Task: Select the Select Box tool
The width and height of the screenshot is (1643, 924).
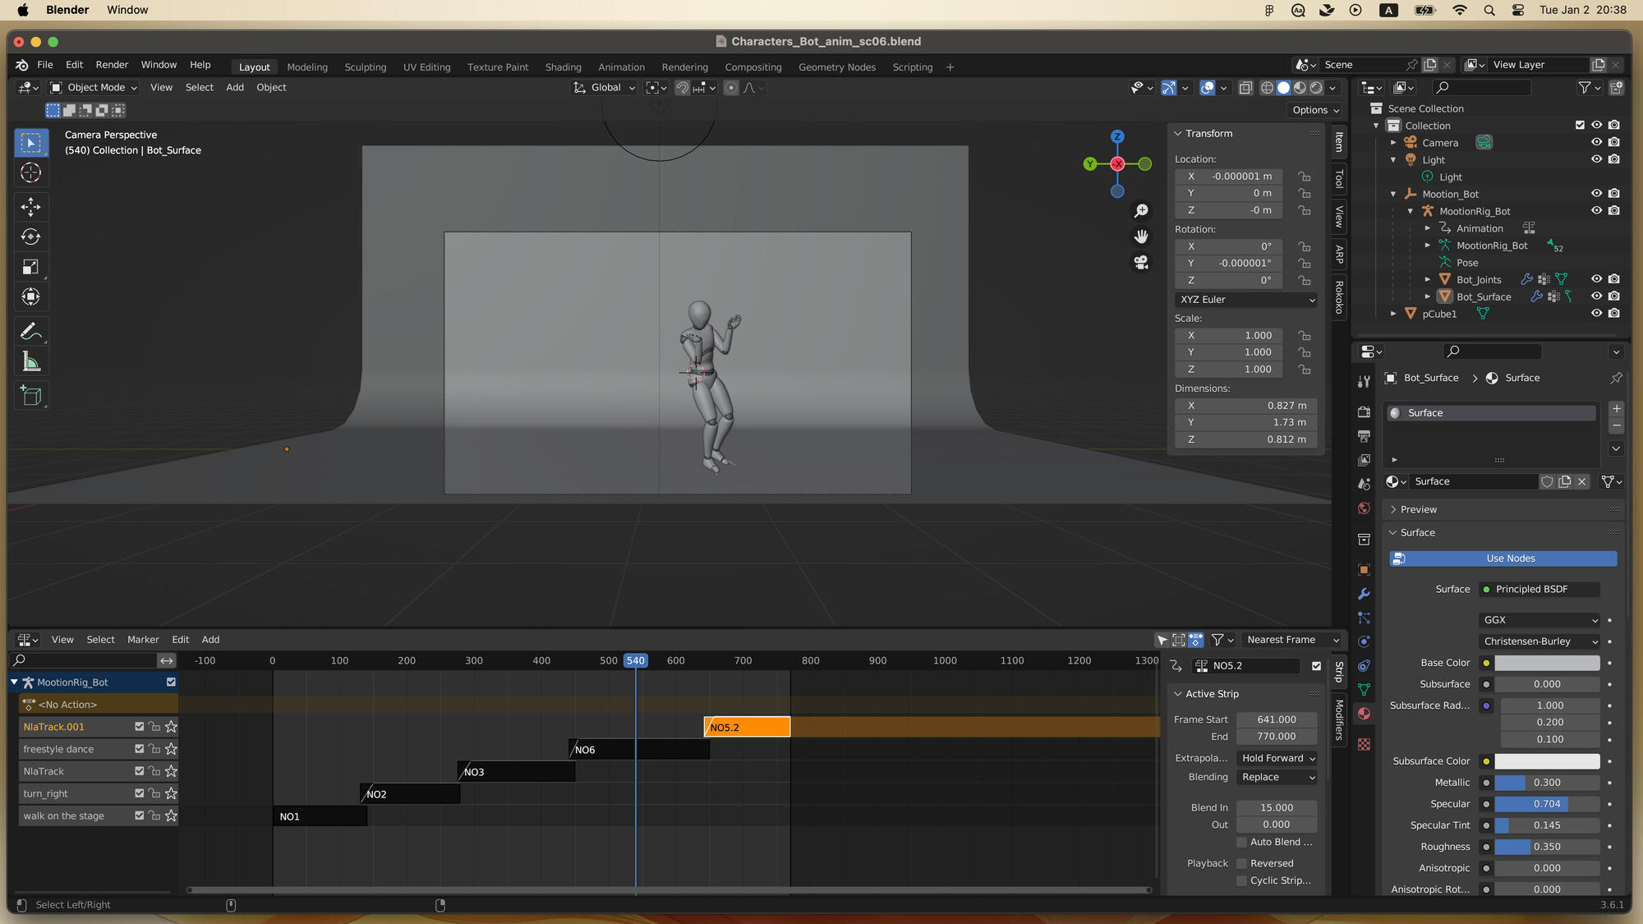Action: click(x=31, y=143)
